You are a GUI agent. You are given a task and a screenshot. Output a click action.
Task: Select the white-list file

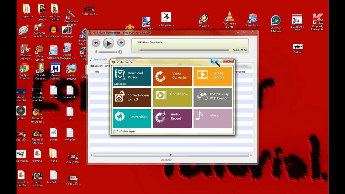point(70,134)
